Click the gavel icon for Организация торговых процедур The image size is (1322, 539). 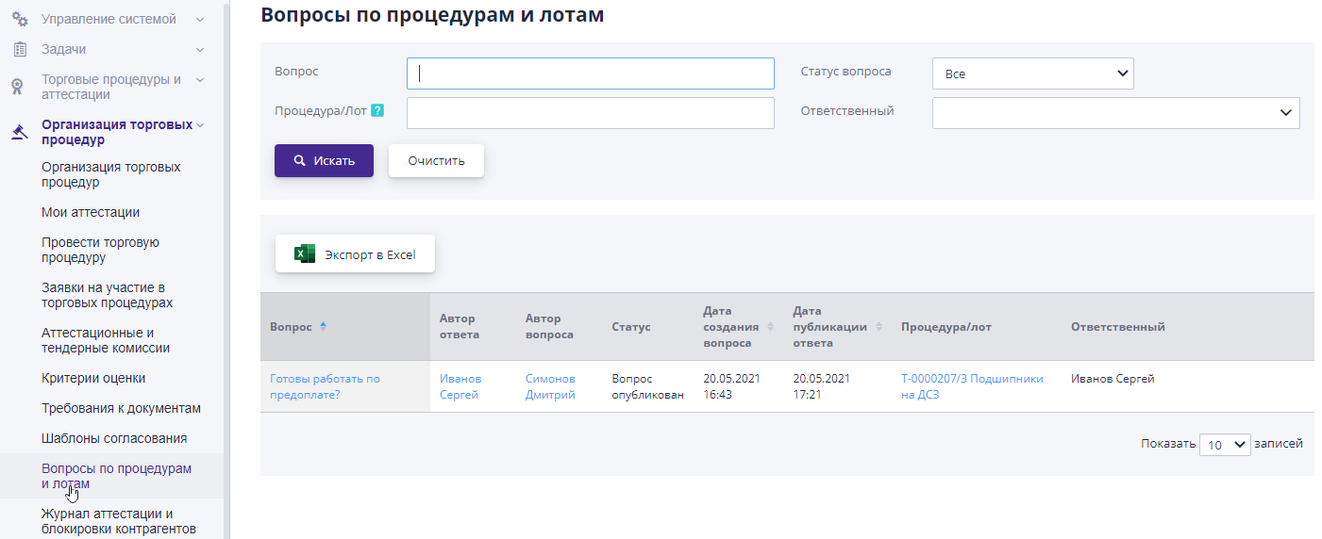19,132
